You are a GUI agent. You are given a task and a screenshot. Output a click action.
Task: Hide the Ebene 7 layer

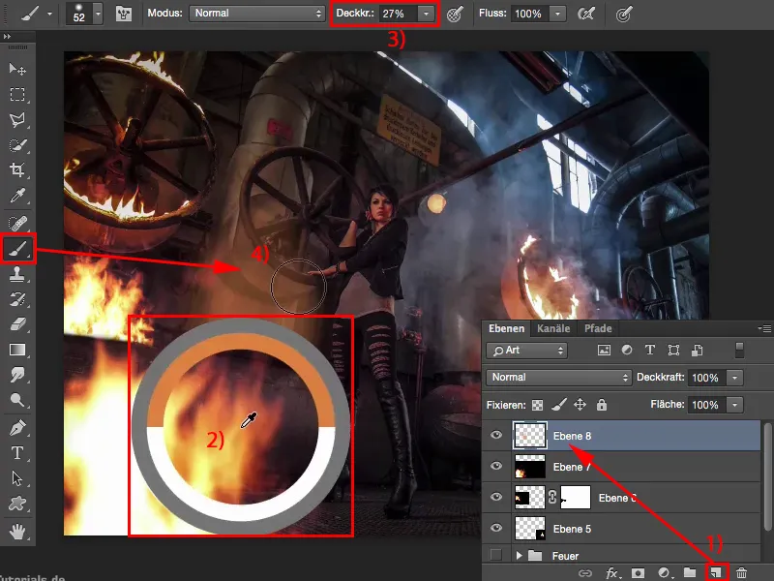click(x=496, y=466)
